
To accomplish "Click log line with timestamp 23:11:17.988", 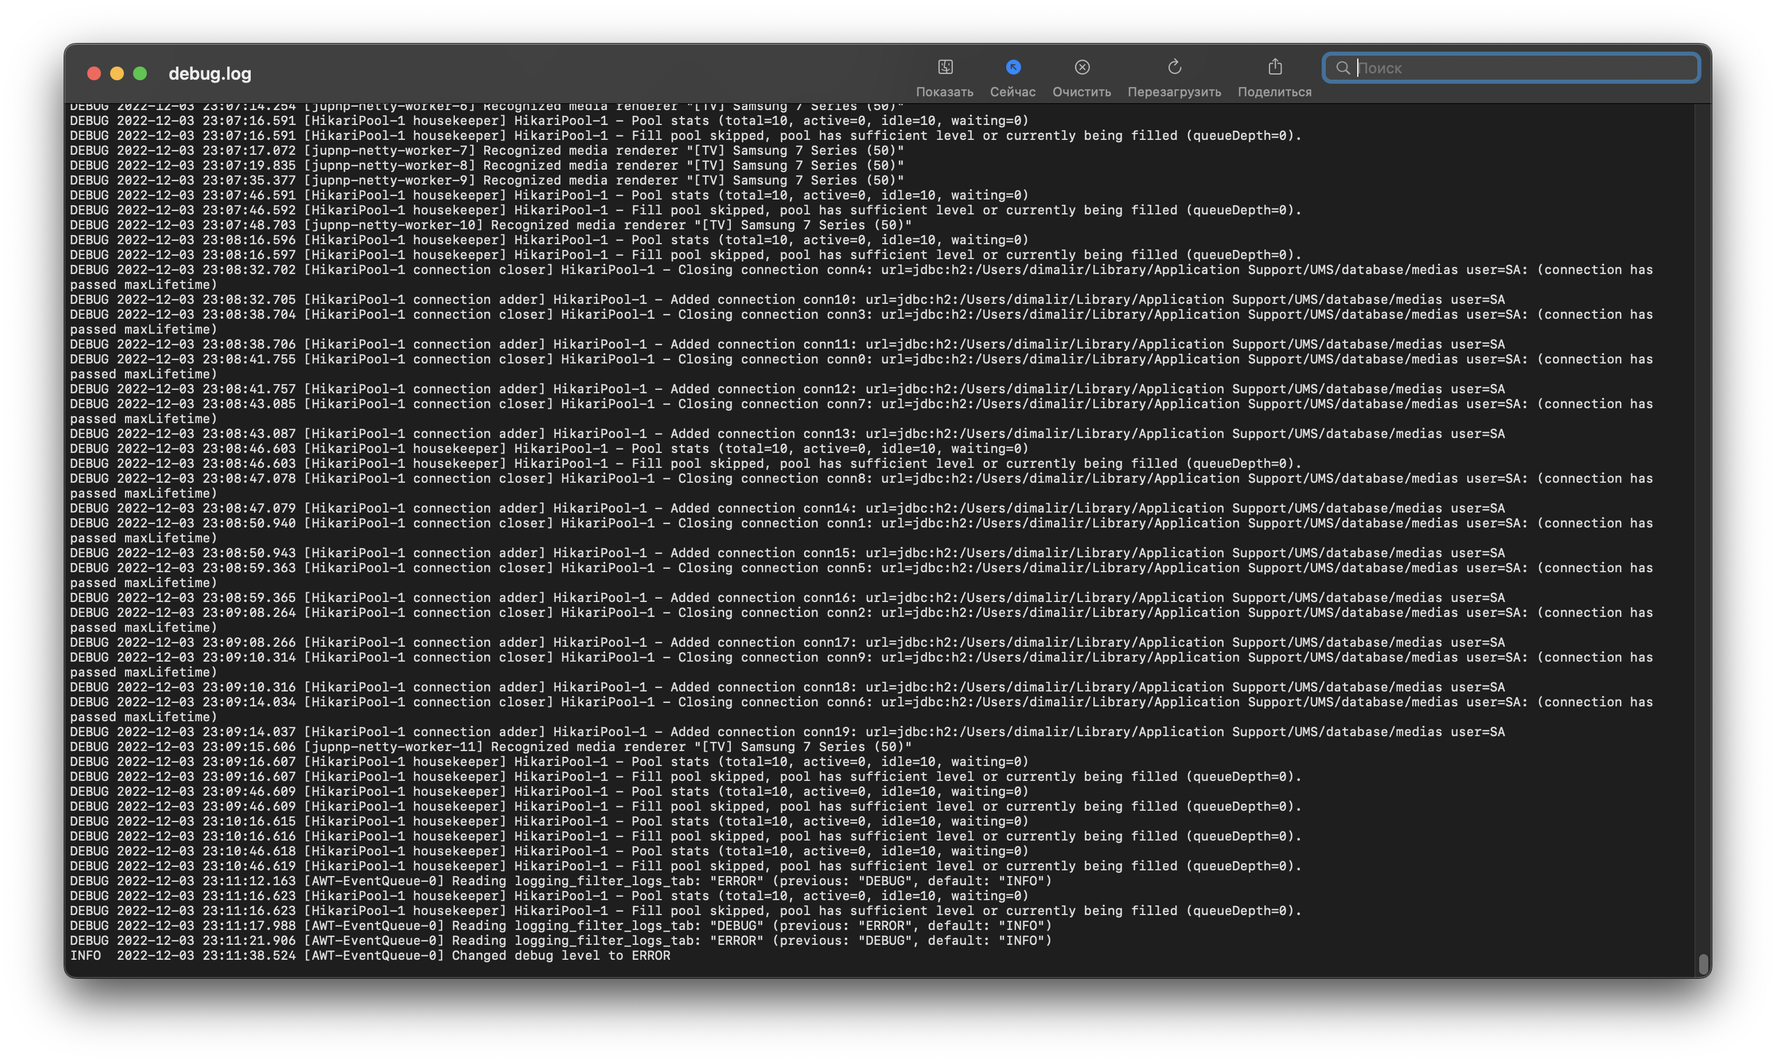I will [560, 925].
